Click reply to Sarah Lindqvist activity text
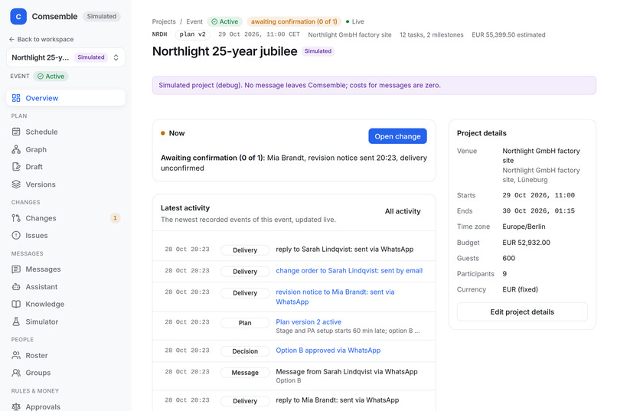Image resolution: width=617 pixels, height=411 pixels. pos(344,250)
